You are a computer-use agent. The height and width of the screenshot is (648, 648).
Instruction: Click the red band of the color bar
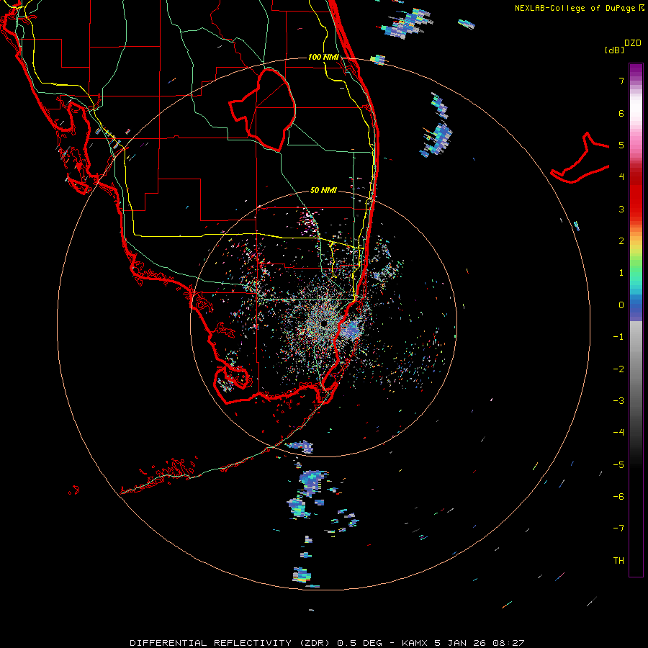[636, 194]
